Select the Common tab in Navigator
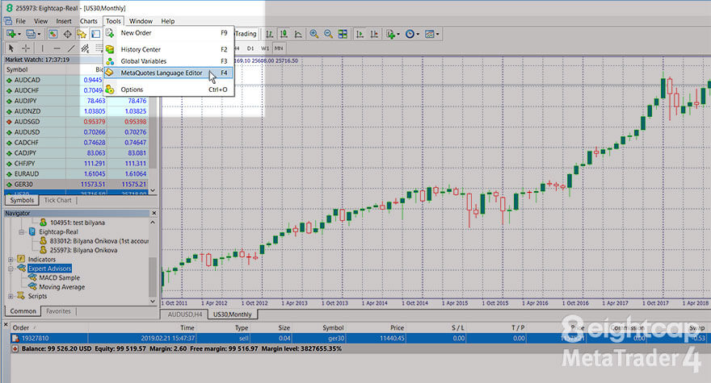 coord(23,311)
